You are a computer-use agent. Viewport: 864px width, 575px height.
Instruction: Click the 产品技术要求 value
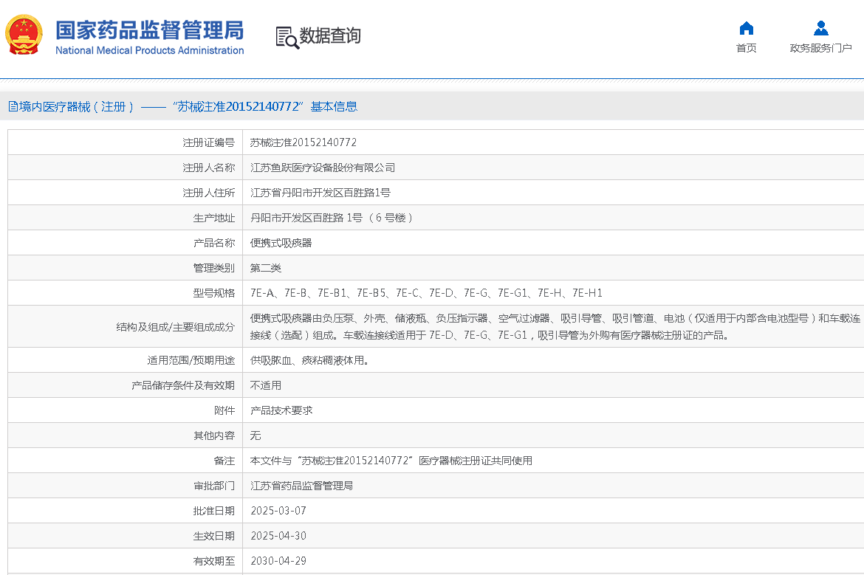281,410
